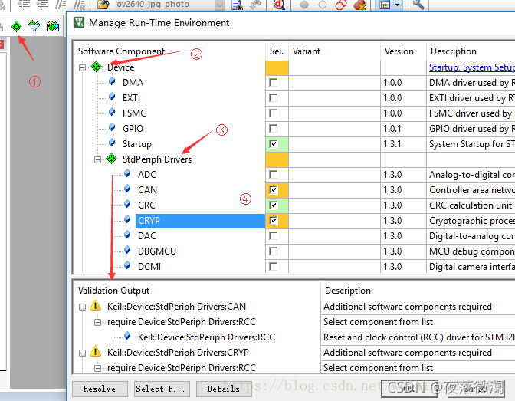Click the blue diamond icon beside EXTI
This screenshot has height=401, width=515.
tap(112, 97)
